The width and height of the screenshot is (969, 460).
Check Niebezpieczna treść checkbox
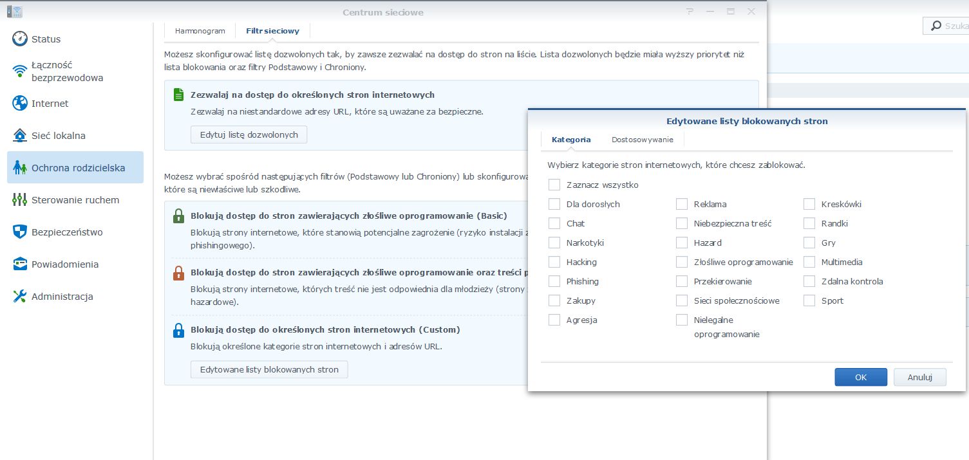click(682, 223)
